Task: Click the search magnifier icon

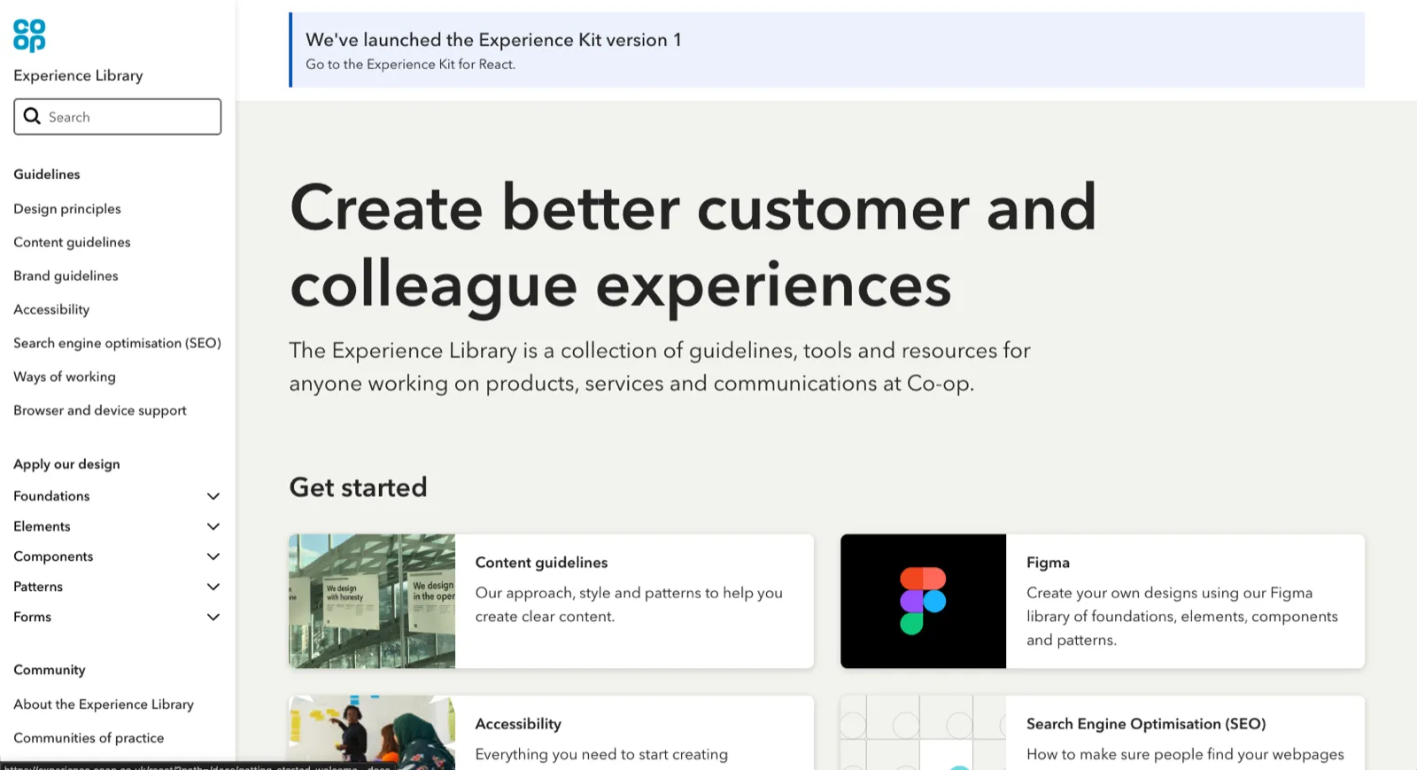Action: [32, 116]
